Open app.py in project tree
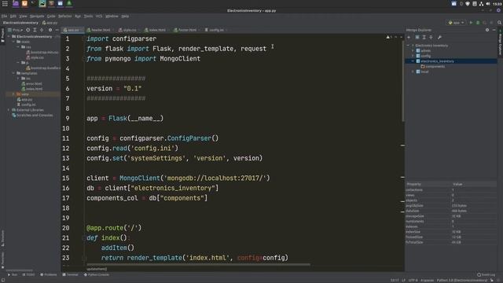This screenshot has width=503, height=283. pyautogui.click(x=24, y=100)
